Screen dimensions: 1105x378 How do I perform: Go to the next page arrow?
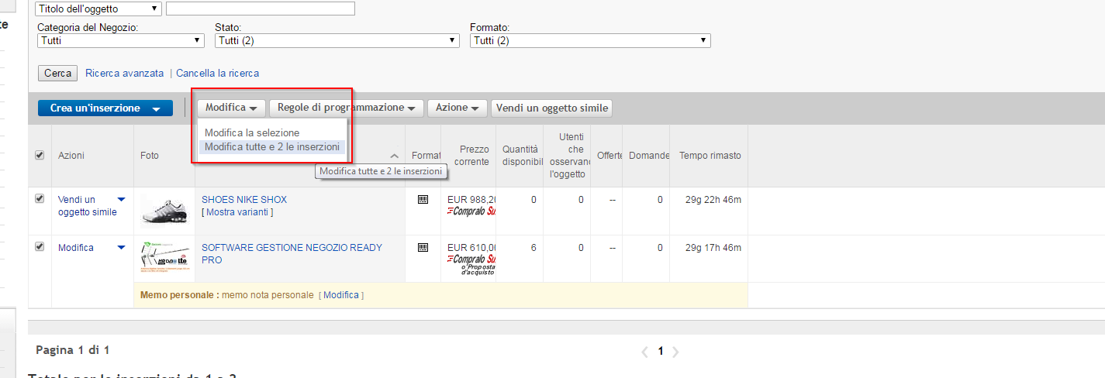tap(675, 352)
